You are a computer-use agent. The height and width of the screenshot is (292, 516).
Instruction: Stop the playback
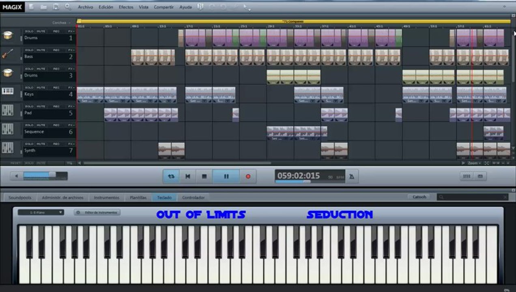[x=204, y=176]
